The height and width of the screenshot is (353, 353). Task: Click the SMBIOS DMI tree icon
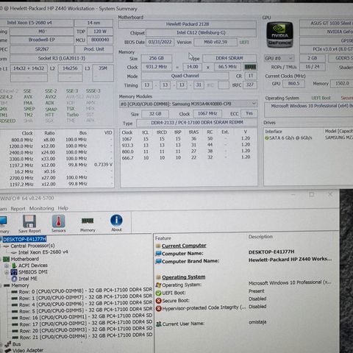point(14,272)
